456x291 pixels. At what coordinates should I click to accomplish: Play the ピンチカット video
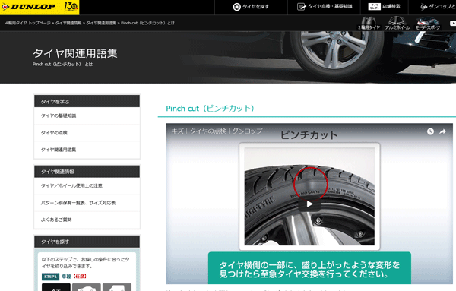click(309, 204)
